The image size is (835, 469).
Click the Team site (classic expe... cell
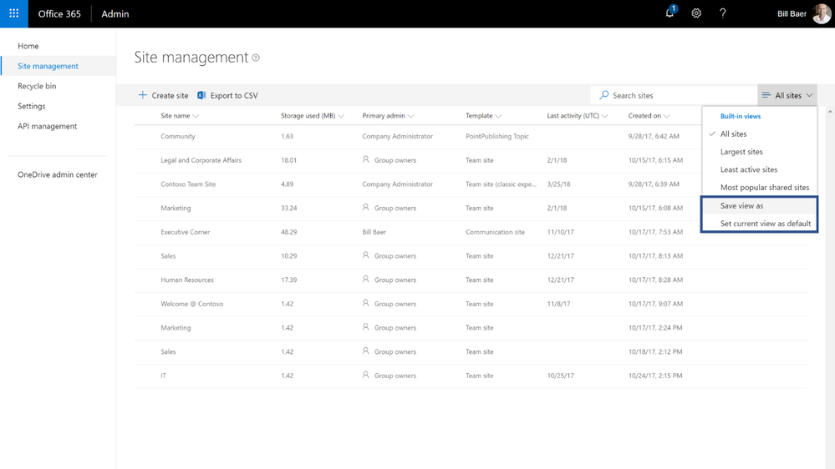tap(502, 184)
